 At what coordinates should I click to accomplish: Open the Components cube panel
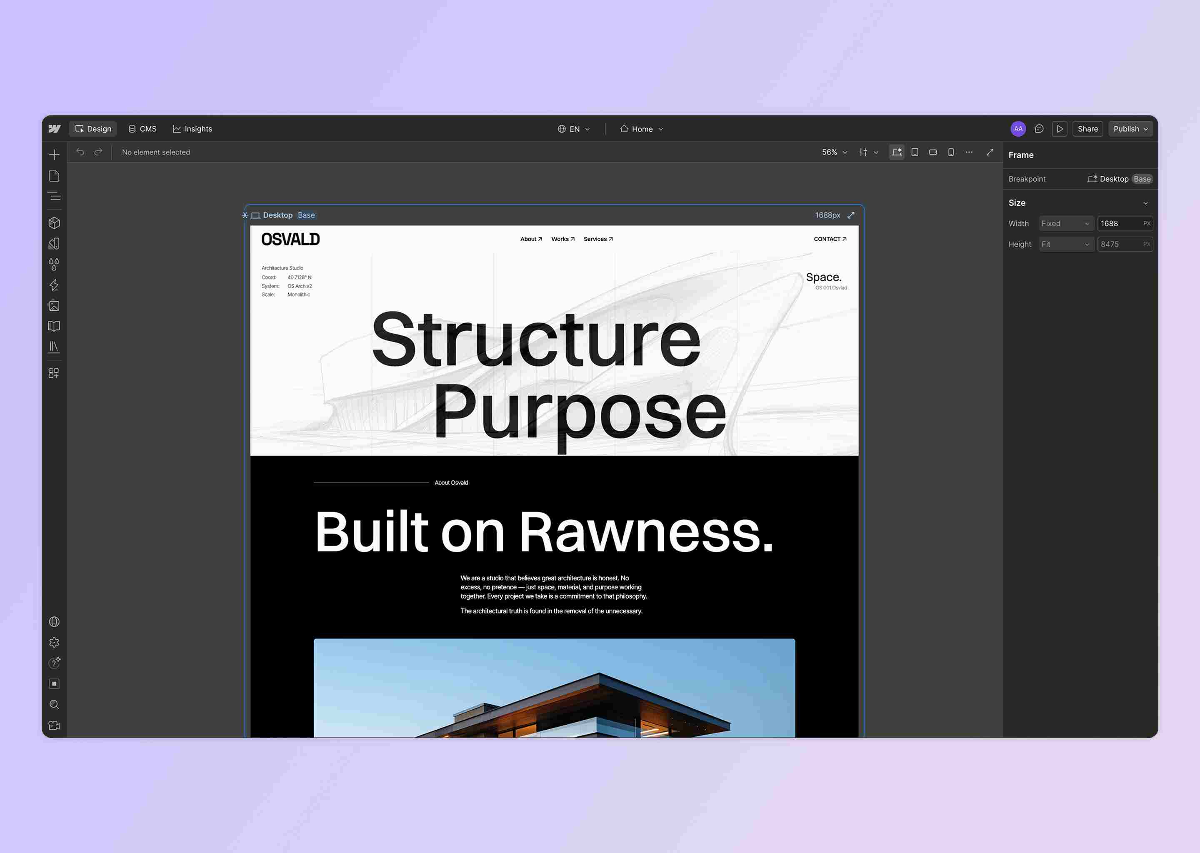(54, 223)
